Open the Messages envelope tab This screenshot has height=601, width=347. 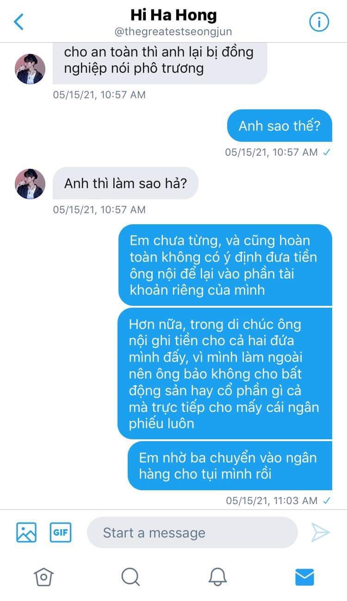pos(304,577)
